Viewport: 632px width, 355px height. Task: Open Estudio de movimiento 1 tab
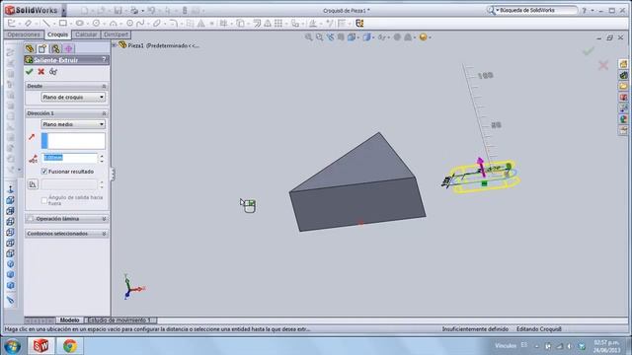point(120,320)
